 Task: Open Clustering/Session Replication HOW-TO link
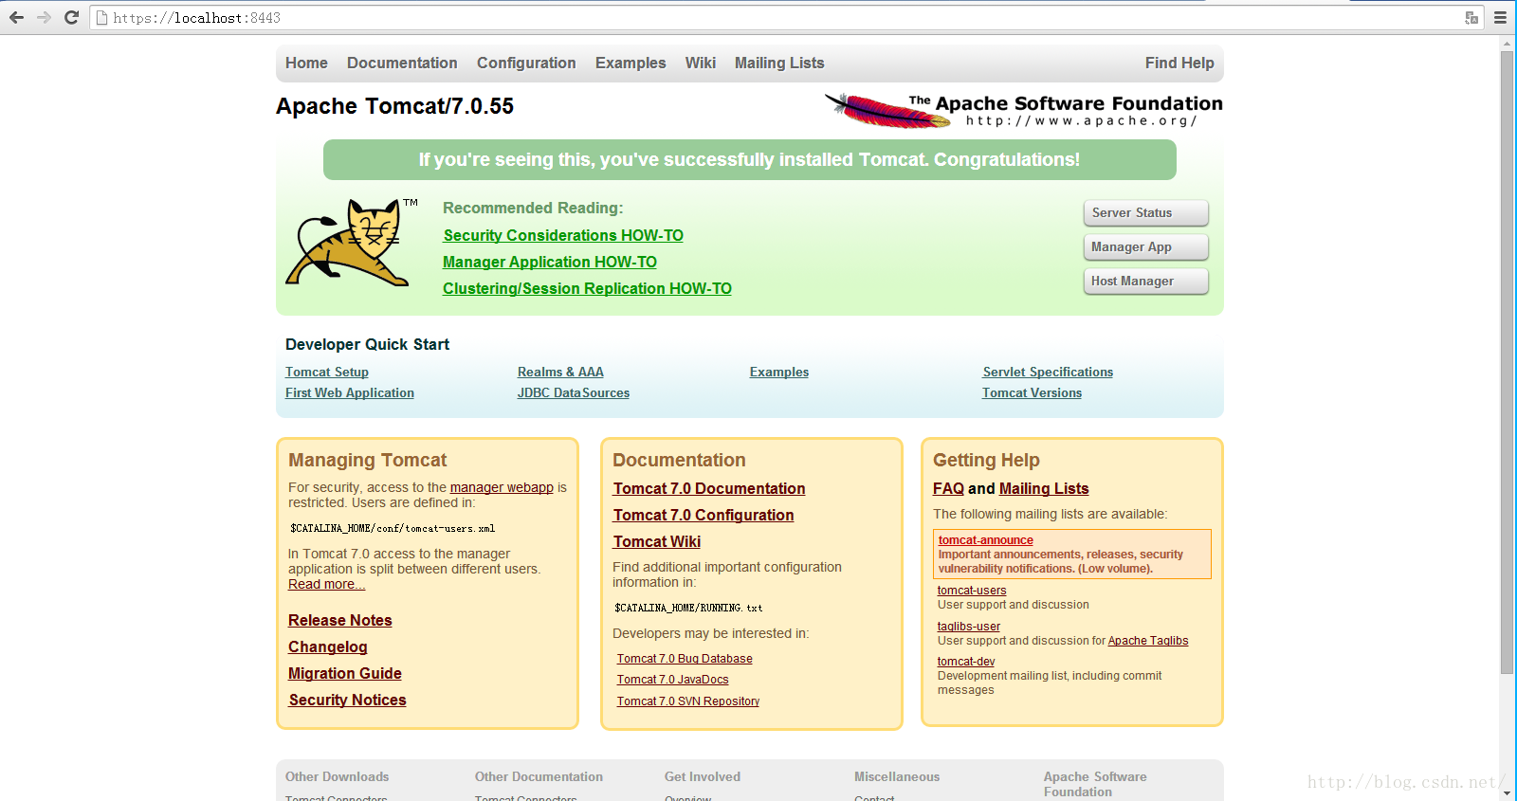(x=587, y=288)
